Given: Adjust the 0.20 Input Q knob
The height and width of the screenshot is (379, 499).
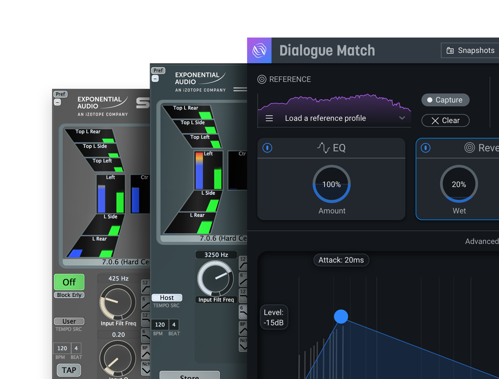Looking at the screenshot, I should [118, 358].
